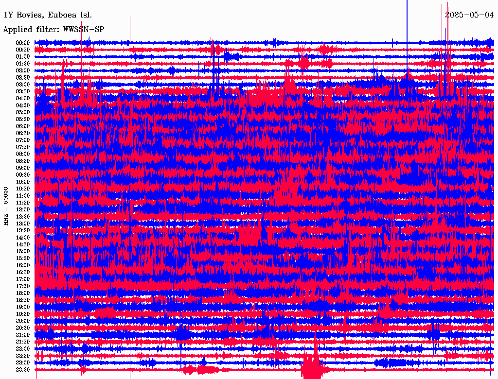Select the 00:00 time row label
Screen dimensions: 498x379
click(23, 43)
